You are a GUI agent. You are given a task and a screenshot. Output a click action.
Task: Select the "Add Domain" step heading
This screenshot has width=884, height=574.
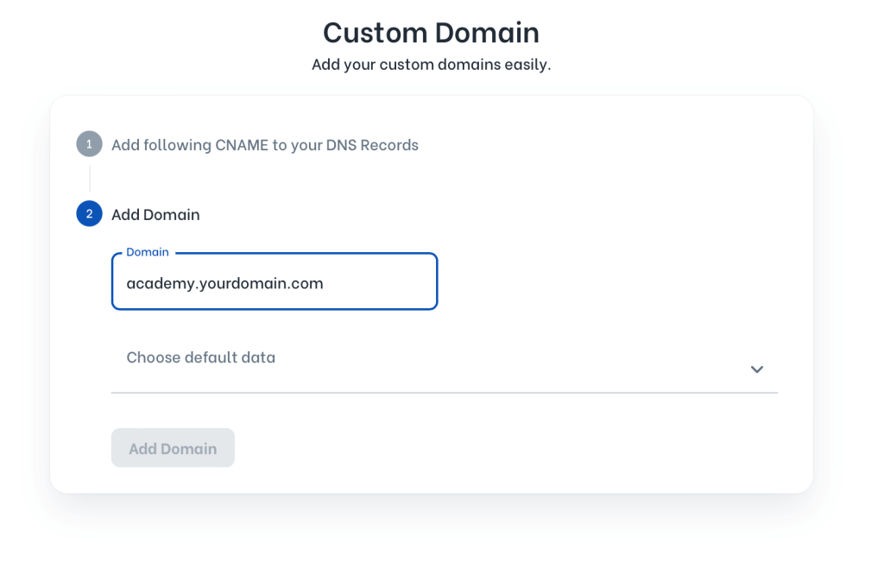[155, 214]
